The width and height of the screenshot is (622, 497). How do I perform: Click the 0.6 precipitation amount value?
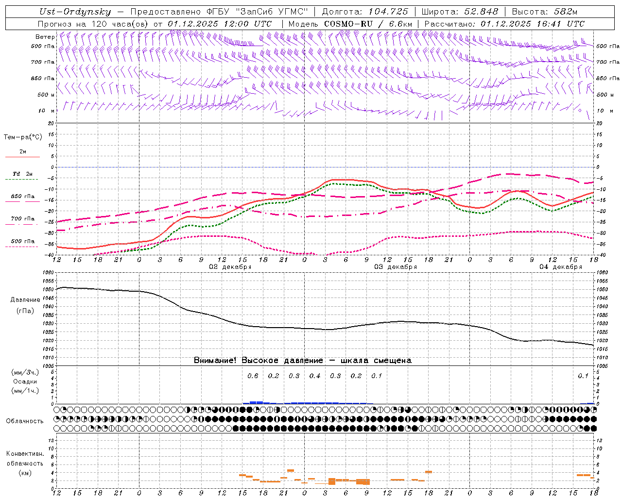coord(253,376)
